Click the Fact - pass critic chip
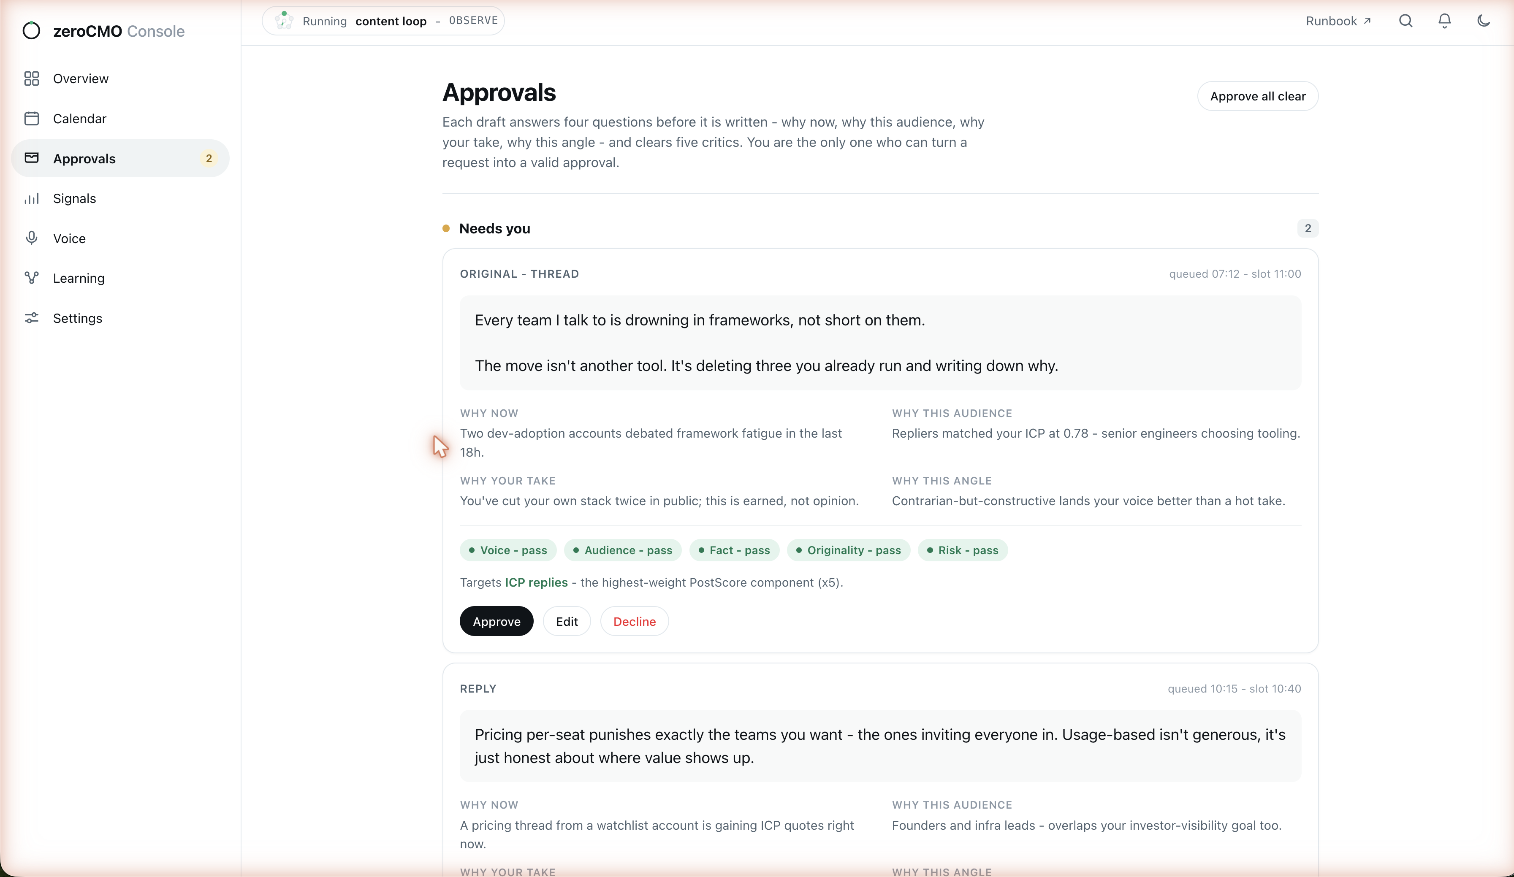Viewport: 1514px width, 877px height. (x=734, y=549)
